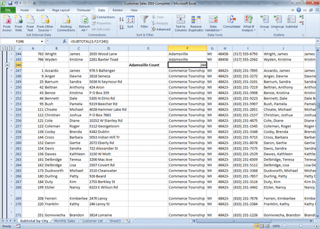The image size is (320, 229).
Task: Open the Customer List sheet tab
Action: point(92,221)
